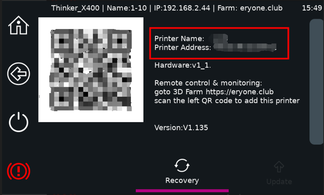Screen dimensions: 324x195
Task: Select the disabled Update label
Action: point(279,182)
